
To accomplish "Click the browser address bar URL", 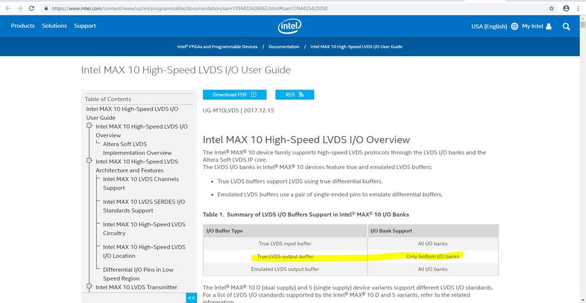I will click(x=190, y=8).
